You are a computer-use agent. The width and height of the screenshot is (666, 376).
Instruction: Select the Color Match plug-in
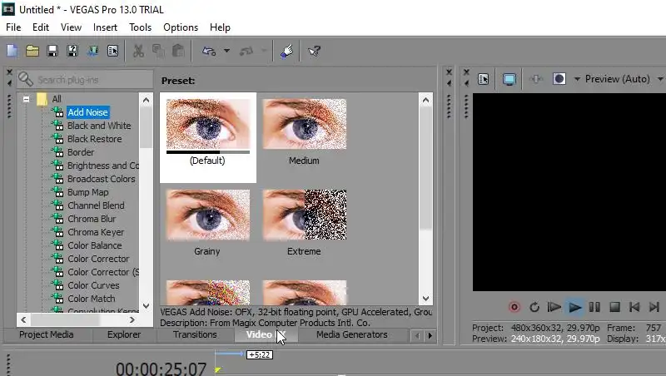tap(92, 299)
